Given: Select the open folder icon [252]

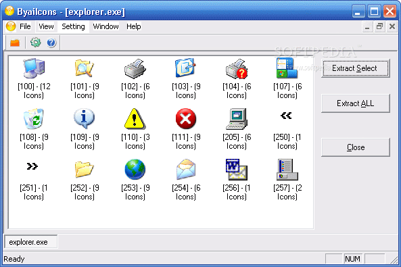Looking at the screenshot, I should [x=85, y=169].
